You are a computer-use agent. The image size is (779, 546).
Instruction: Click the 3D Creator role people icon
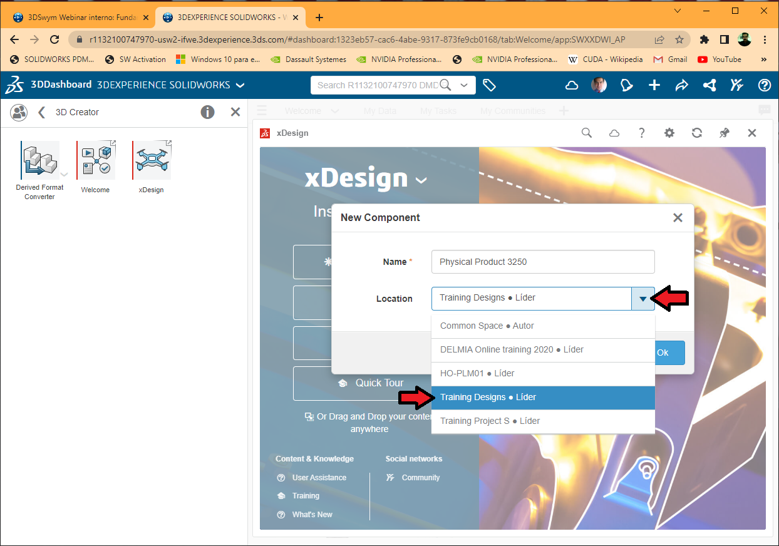19,112
